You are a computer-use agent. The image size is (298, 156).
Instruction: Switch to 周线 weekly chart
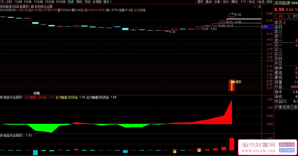pos(79,2)
